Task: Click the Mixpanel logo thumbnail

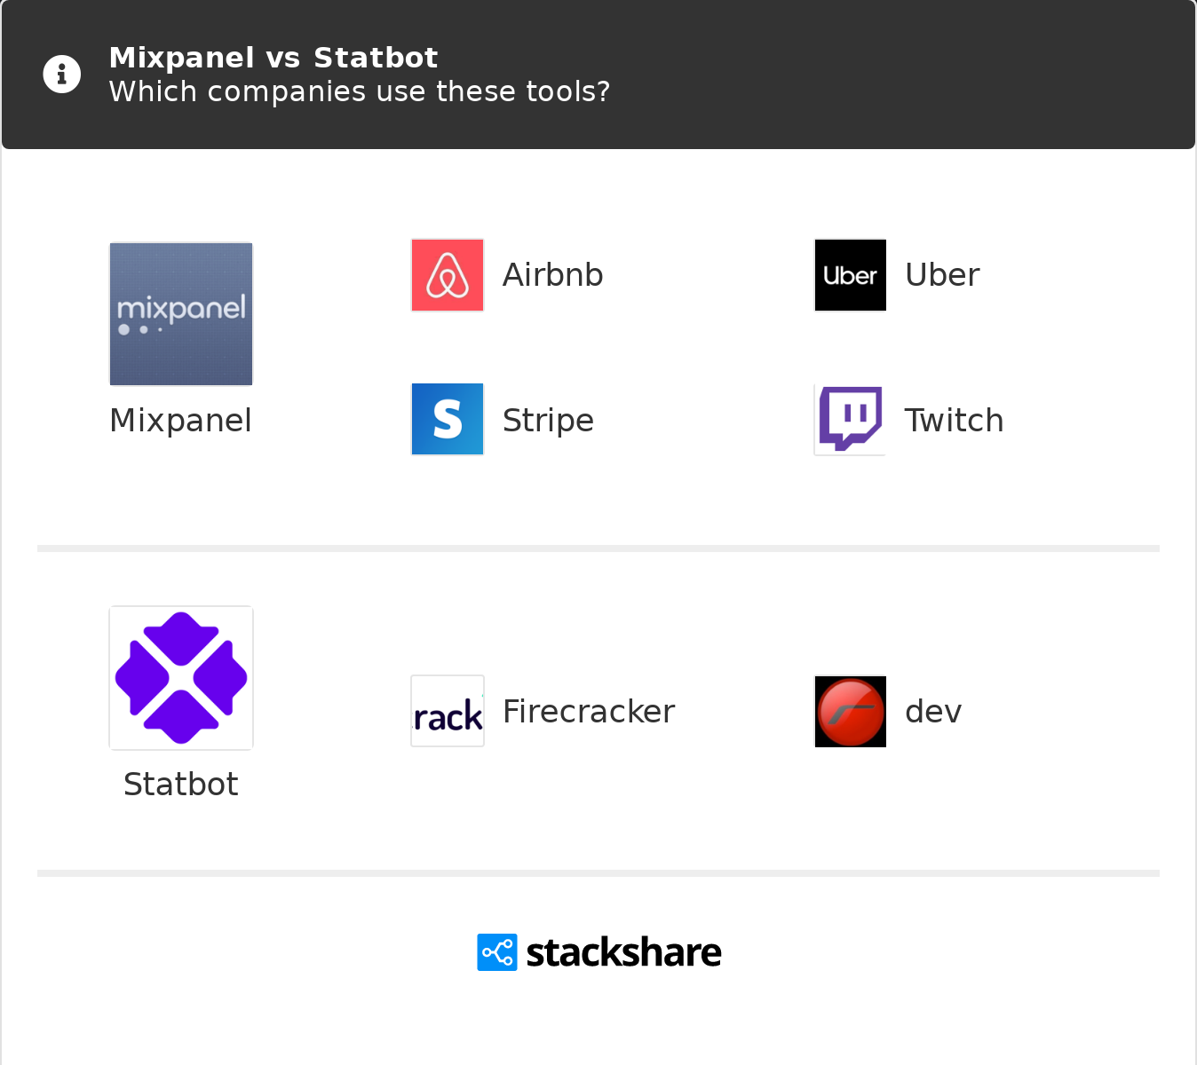Action: [181, 314]
